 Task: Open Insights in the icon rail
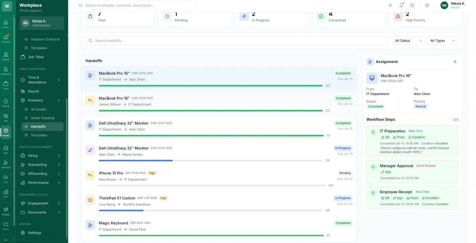click(6, 38)
